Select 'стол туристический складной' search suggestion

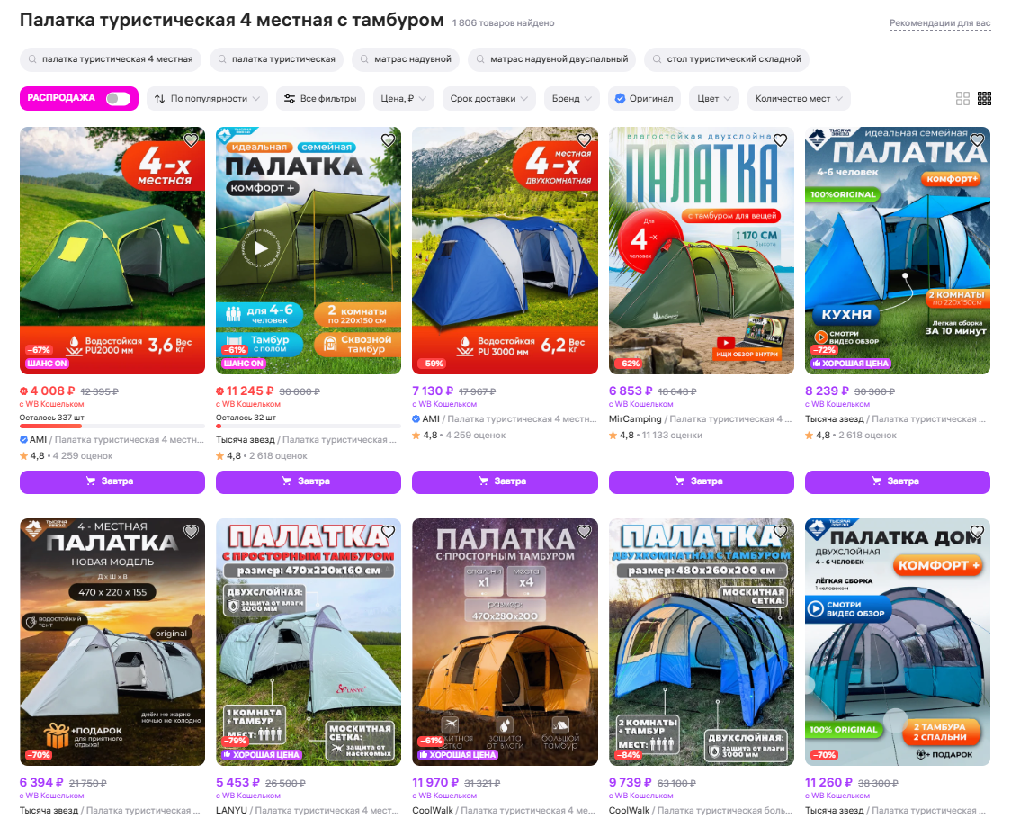click(x=727, y=59)
